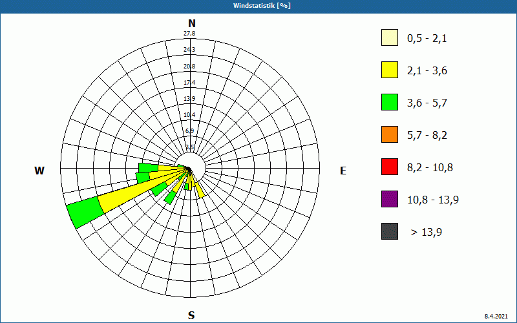The image size is (517, 323).
Task: Click the yellow bar pointing south-southeast
Action: coord(200,190)
